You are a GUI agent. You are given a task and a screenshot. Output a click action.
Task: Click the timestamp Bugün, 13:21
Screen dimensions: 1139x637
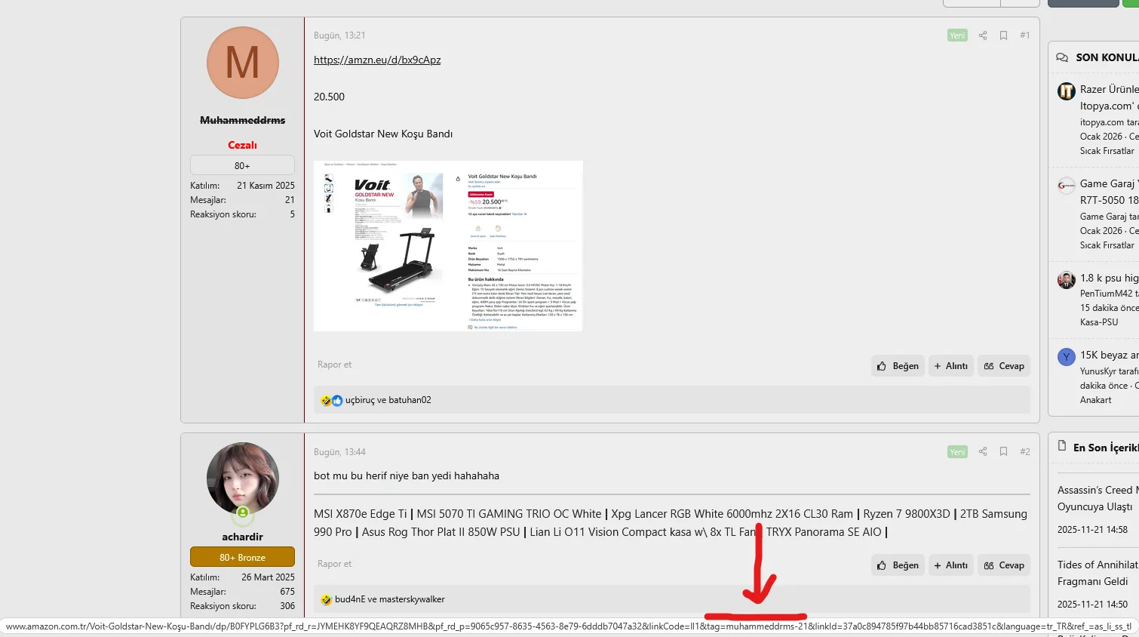(x=339, y=35)
